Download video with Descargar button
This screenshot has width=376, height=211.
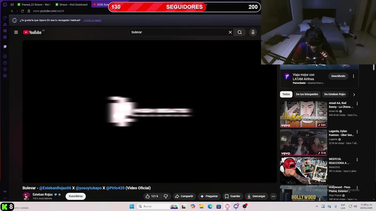pos(256,196)
